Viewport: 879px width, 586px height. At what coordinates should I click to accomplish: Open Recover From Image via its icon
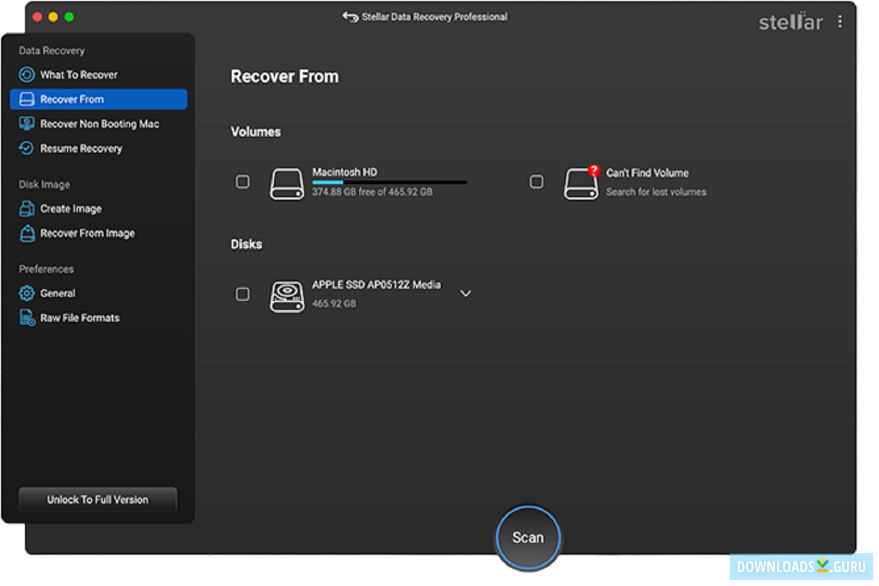(x=26, y=233)
